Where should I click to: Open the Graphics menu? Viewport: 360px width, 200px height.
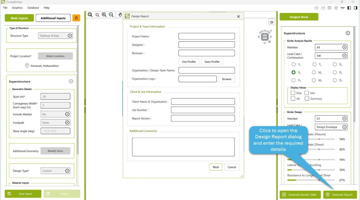pos(17,8)
